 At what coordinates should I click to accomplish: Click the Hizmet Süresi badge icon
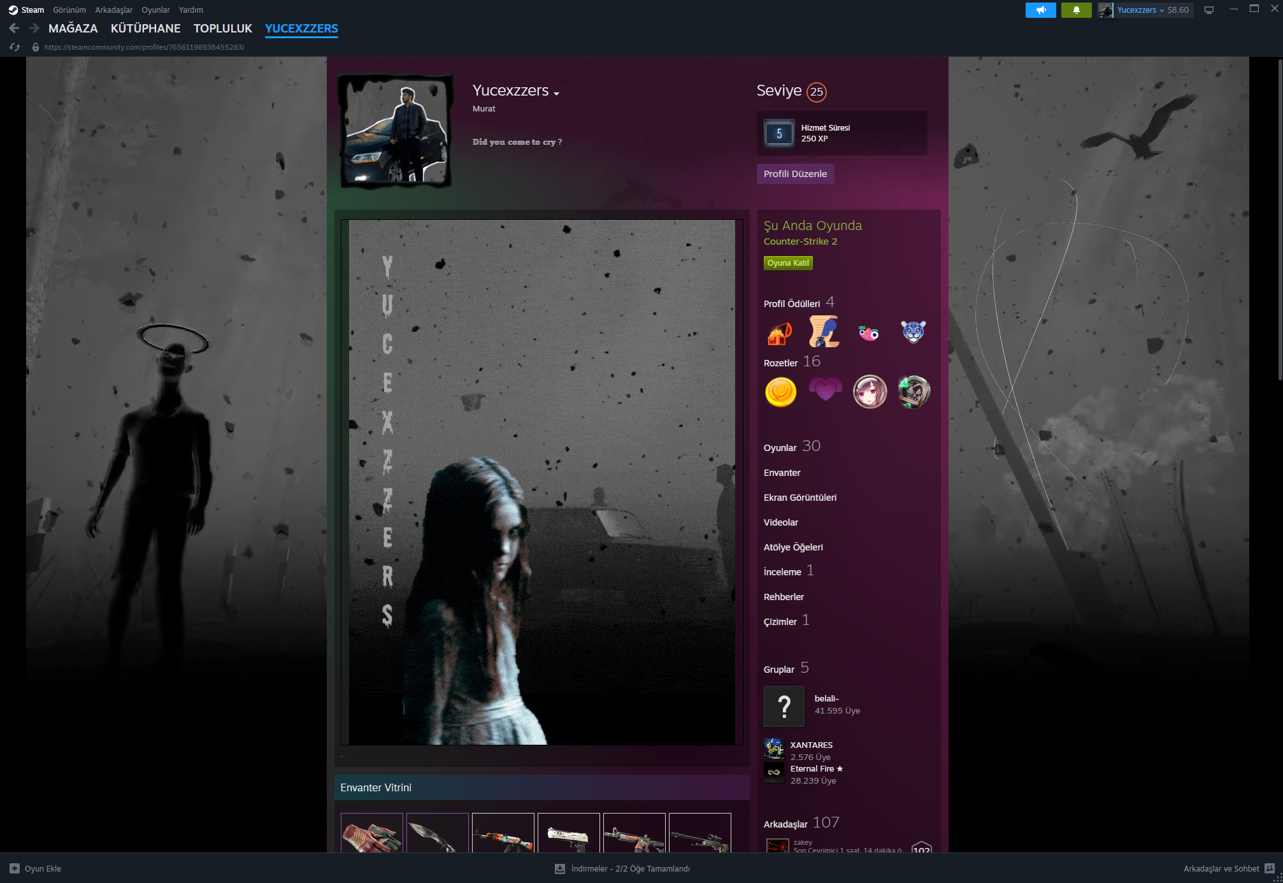point(778,133)
